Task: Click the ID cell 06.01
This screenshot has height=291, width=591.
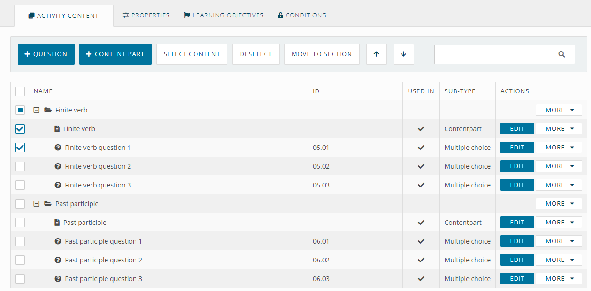Action: point(321,241)
